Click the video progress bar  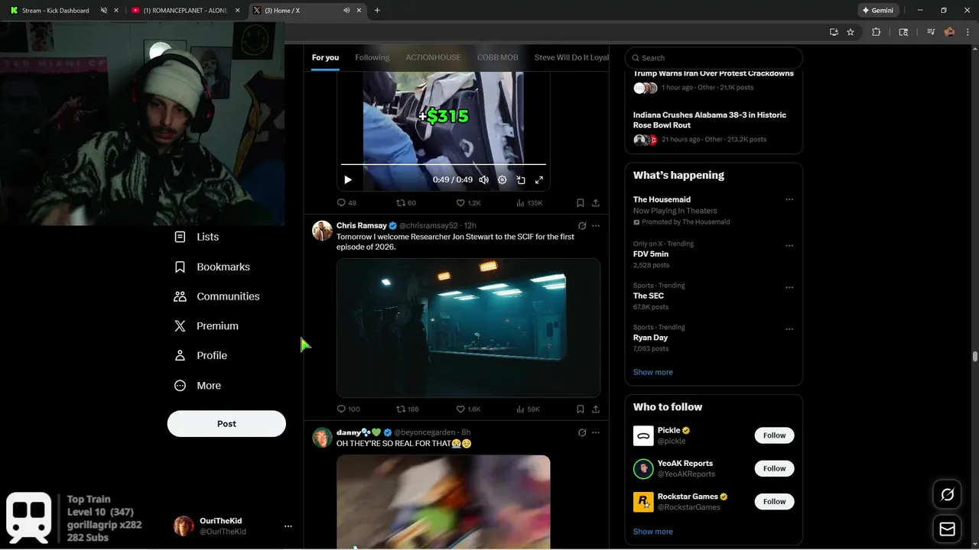pos(444,164)
